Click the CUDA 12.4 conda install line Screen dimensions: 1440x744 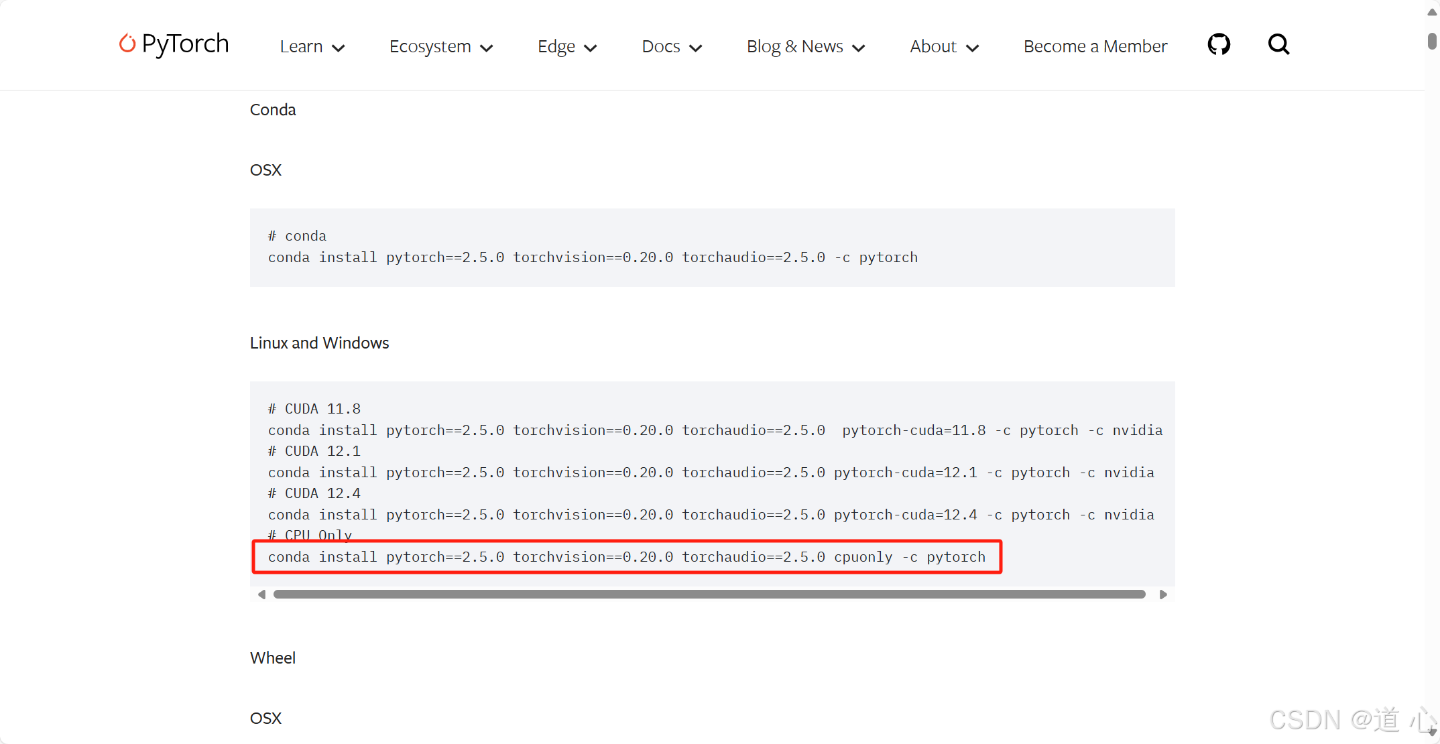711,515
